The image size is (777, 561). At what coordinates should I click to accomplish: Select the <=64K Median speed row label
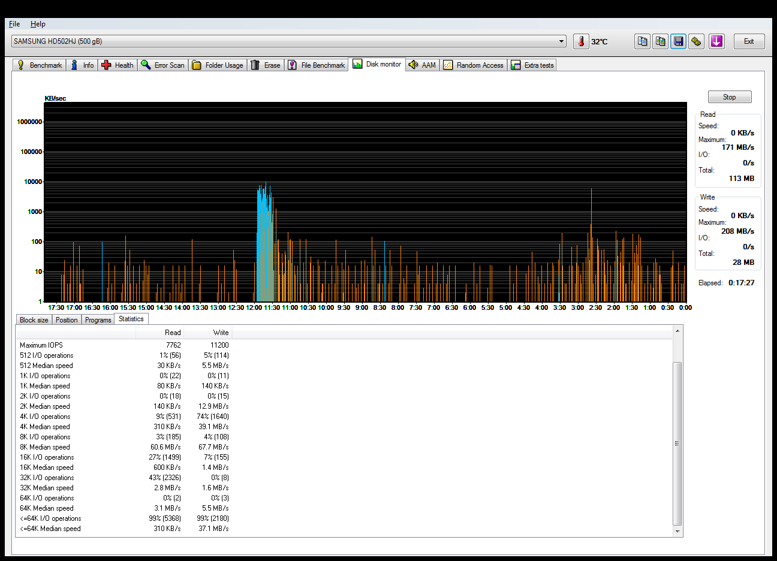(x=50, y=529)
